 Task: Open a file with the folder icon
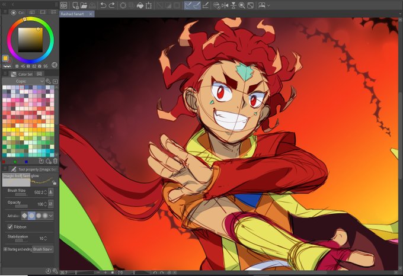coord(84,5)
